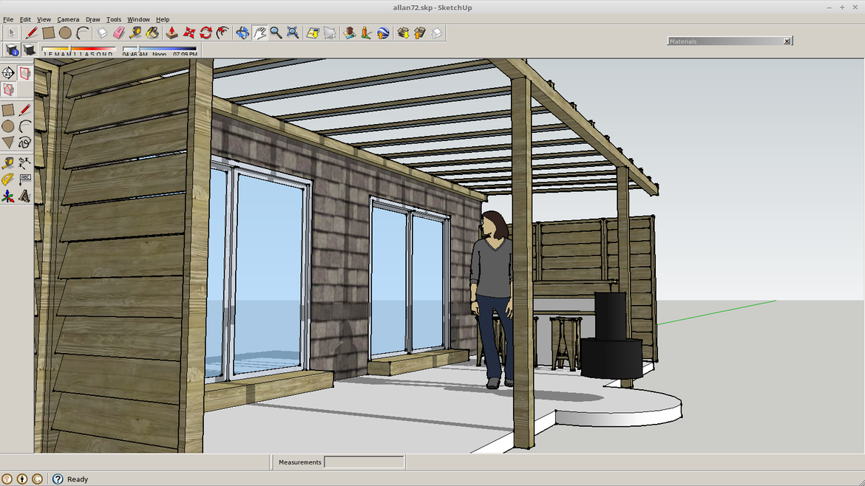Open the Window menu
This screenshot has height=486, width=865.
pos(138,19)
